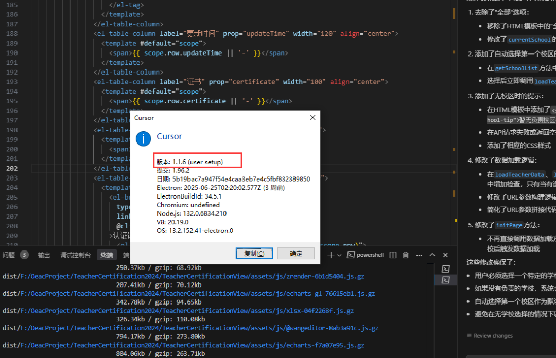The height and width of the screenshot is (358, 556).
Task: Open terminal panel more actions ellipsis
Action: click(419, 255)
